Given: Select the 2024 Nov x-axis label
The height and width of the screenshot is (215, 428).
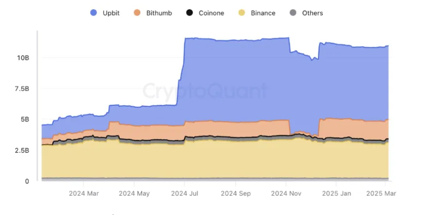Looking at the screenshot, I should click(286, 193).
